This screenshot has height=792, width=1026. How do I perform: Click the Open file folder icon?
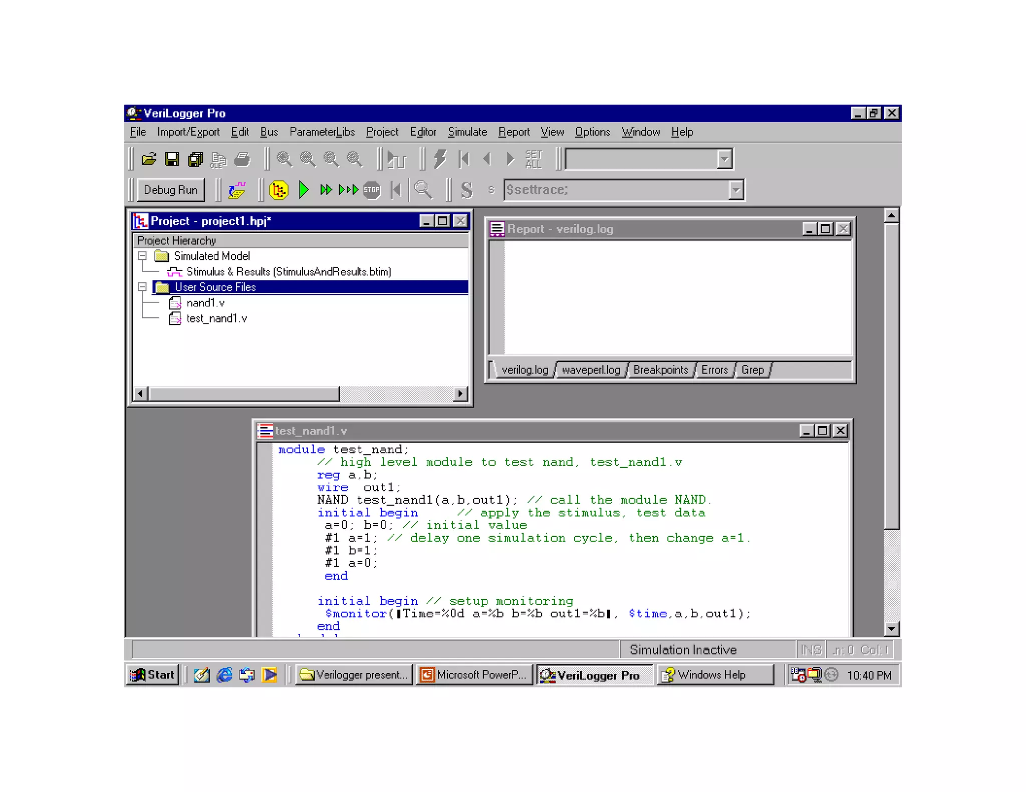(149, 160)
